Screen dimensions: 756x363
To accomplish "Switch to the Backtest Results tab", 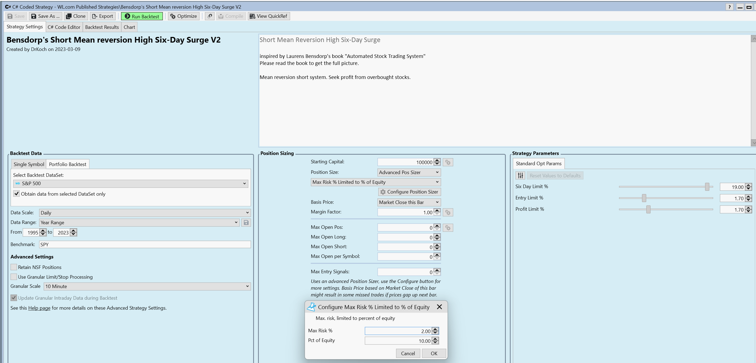I will pyautogui.click(x=102, y=27).
